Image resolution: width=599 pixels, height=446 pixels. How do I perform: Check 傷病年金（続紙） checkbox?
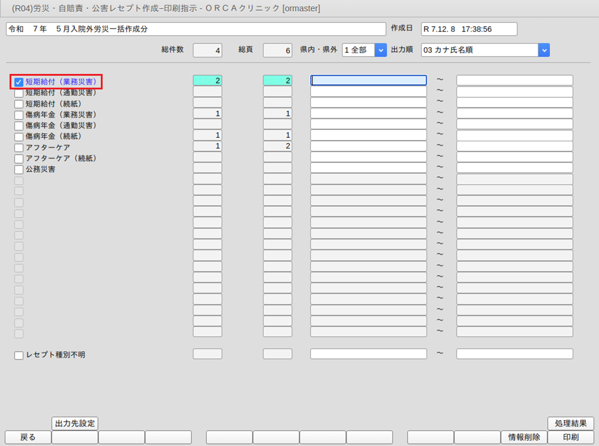19,137
